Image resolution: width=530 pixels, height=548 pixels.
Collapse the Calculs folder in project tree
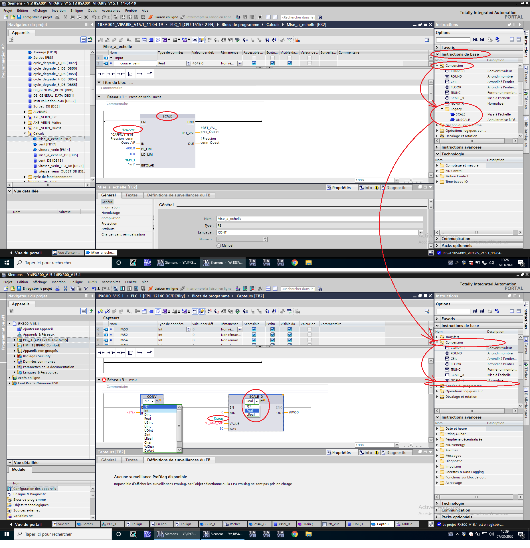(x=25, y=133)
